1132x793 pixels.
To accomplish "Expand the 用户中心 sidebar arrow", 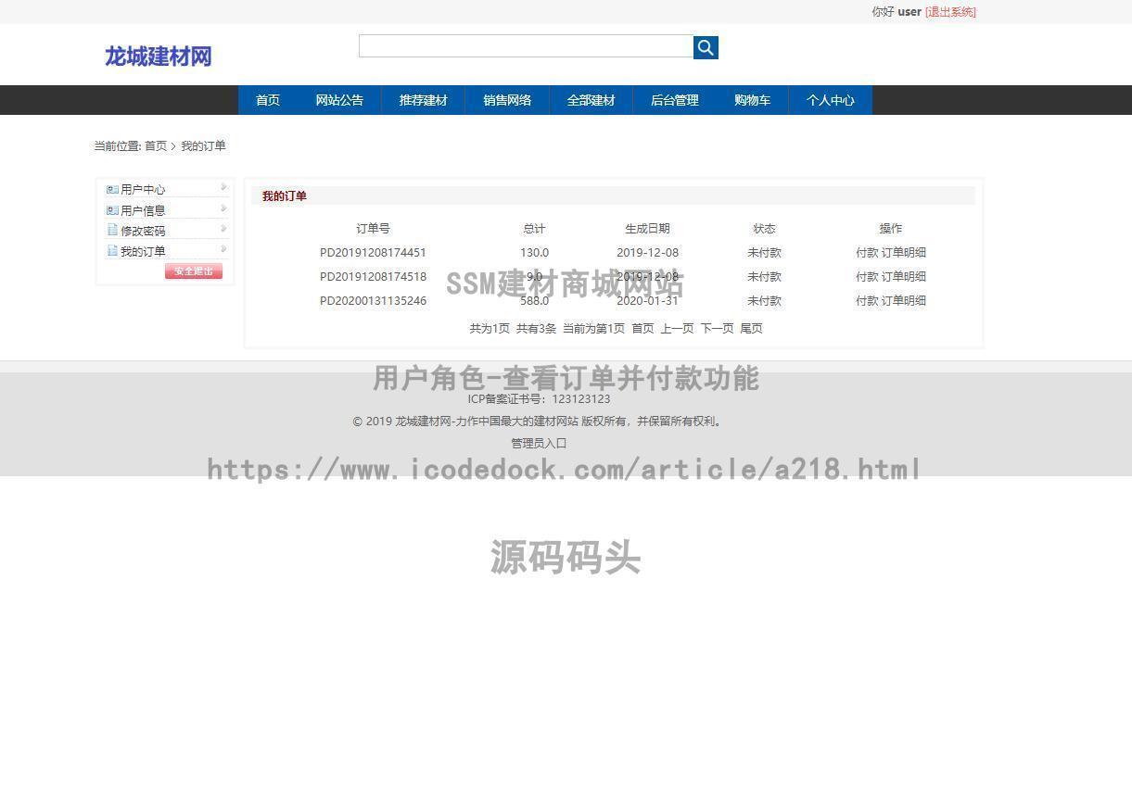I will (224, 186).
